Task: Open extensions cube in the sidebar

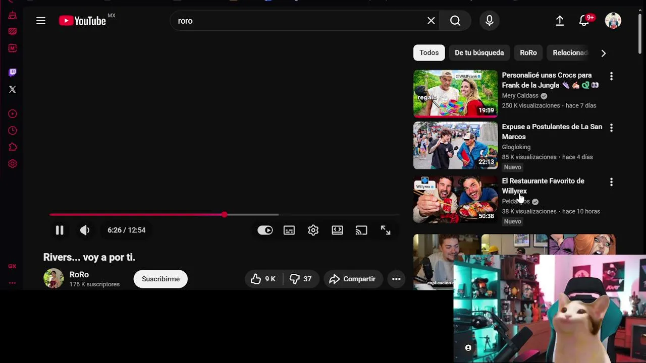Action: (x=13, y=147)
